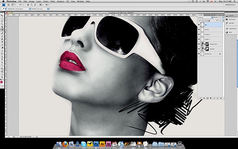This screenshot has width=238, height=149.
Task: Click the highlighted Eyedropper tool in toolbox
Action: [2, 30]
